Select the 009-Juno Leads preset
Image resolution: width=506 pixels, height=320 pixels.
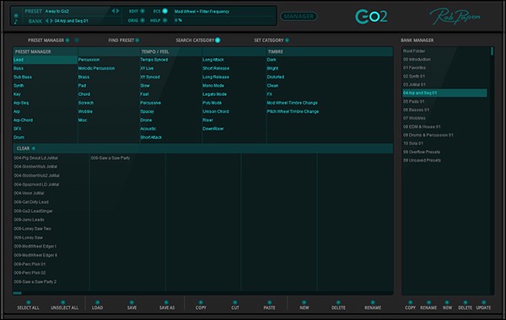point(29,220)
